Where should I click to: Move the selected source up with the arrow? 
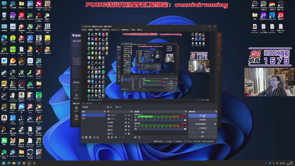click(x=119, y=137)
